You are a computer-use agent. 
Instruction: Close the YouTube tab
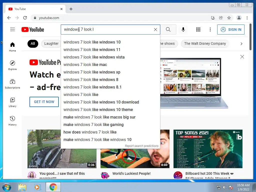(61, 9)
